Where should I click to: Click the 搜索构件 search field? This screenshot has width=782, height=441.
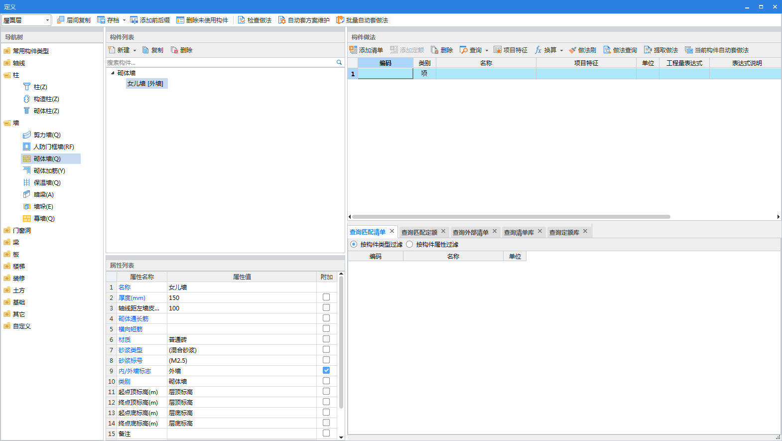(221, 62)
